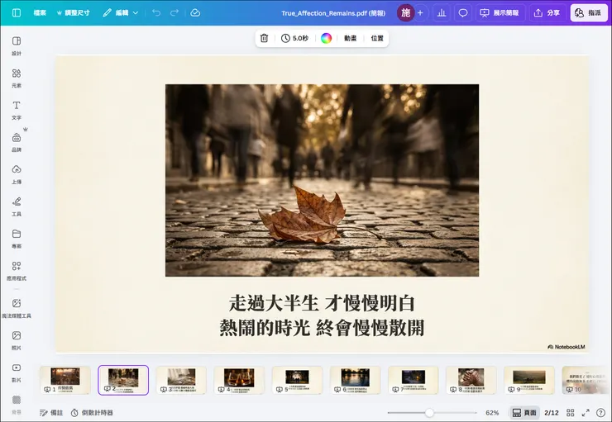
Task: Open the 動畫 animation option
Action: point(350,38)
